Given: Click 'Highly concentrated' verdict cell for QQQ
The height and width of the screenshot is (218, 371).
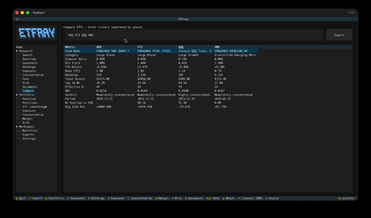Looking at the screenshot, I should pyautogui.click(x=194, y=95).
